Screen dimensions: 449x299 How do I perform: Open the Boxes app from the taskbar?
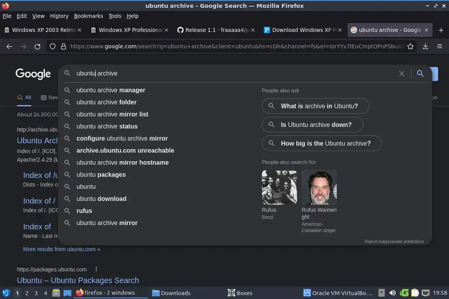pos(240,293)
